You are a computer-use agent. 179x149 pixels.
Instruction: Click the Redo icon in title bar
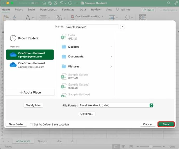70,3
